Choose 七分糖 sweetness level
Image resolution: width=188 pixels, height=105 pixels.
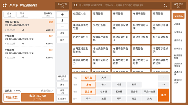point(104,92)
